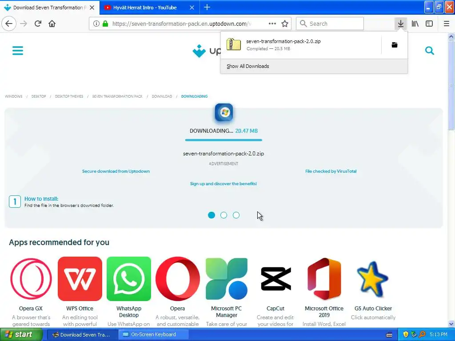Open Microsoft Office 2019 app icon
The image size is (455, 341).
point(324,279)
